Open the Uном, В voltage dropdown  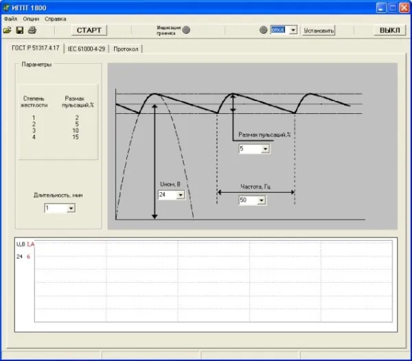pos(181,195)
